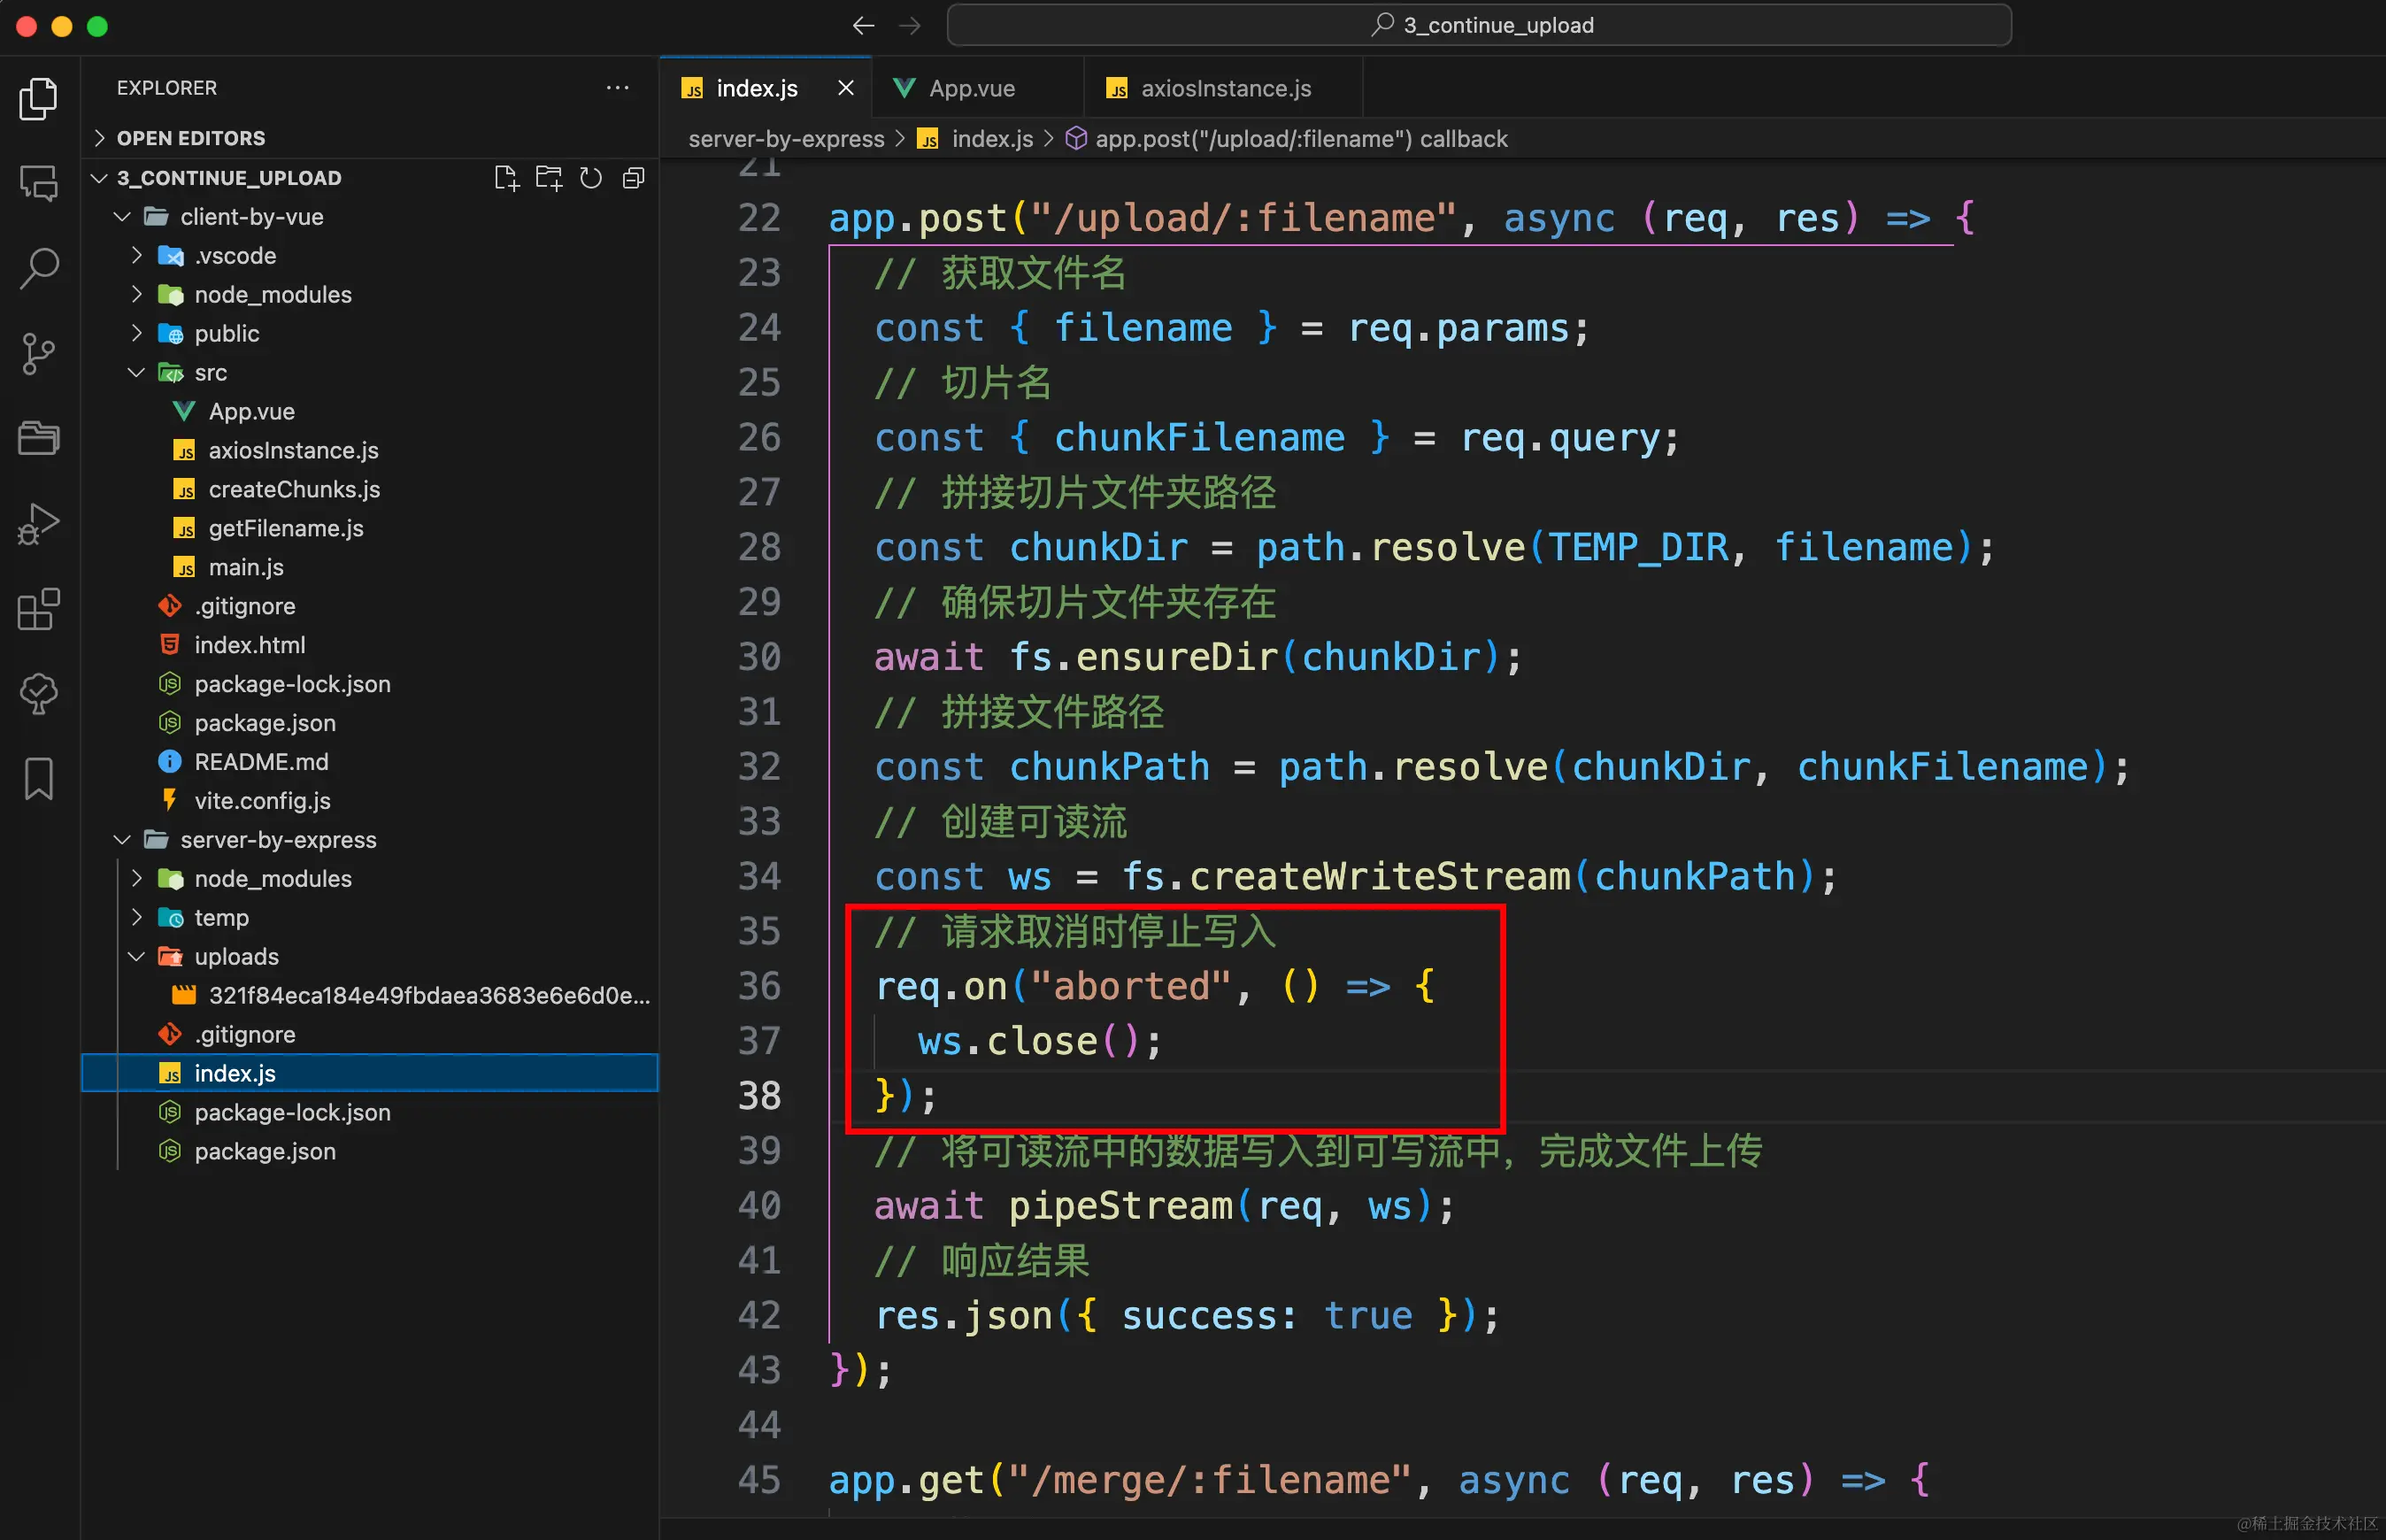Open Run and Debug view
This screenshot has height=1540, width=2386.
tap(39, 523)
